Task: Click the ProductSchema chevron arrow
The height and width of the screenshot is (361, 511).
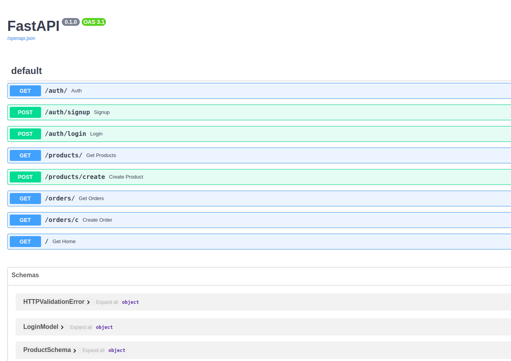Action: point(75,350)
